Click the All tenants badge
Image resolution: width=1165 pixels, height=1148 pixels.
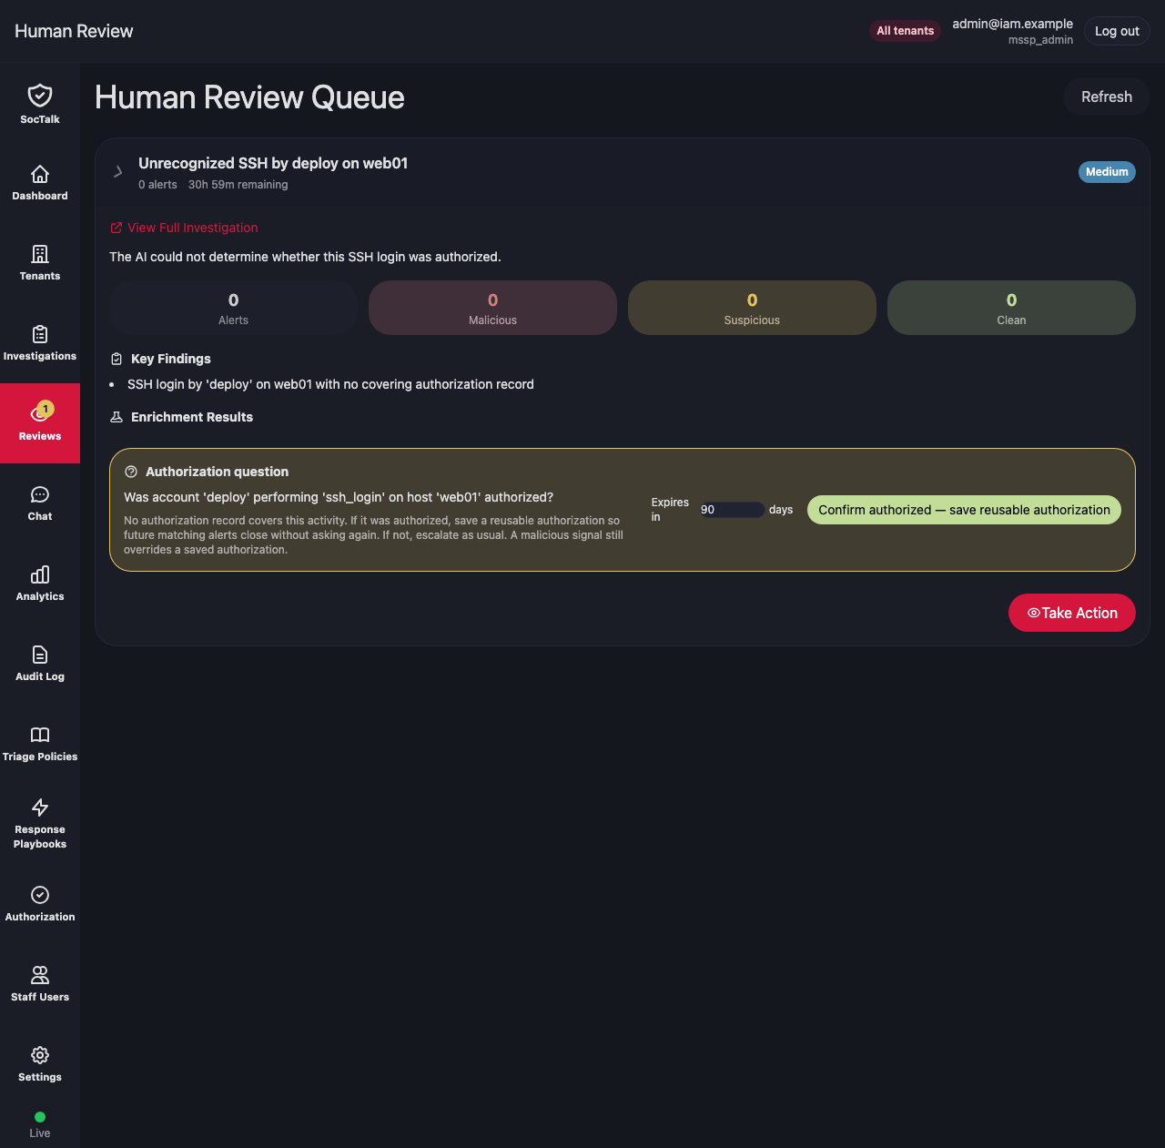tap(905, 31)
